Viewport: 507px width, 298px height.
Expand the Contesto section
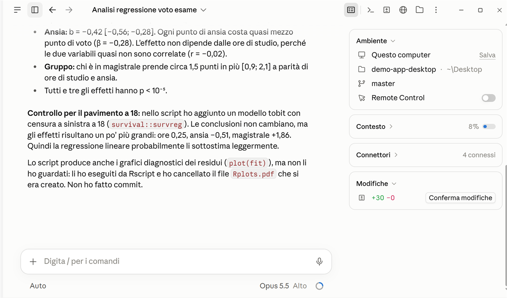coord(374,127)
